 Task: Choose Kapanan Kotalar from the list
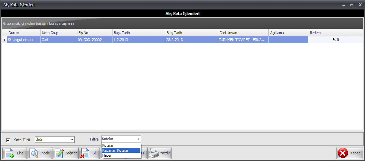[121, 150]
